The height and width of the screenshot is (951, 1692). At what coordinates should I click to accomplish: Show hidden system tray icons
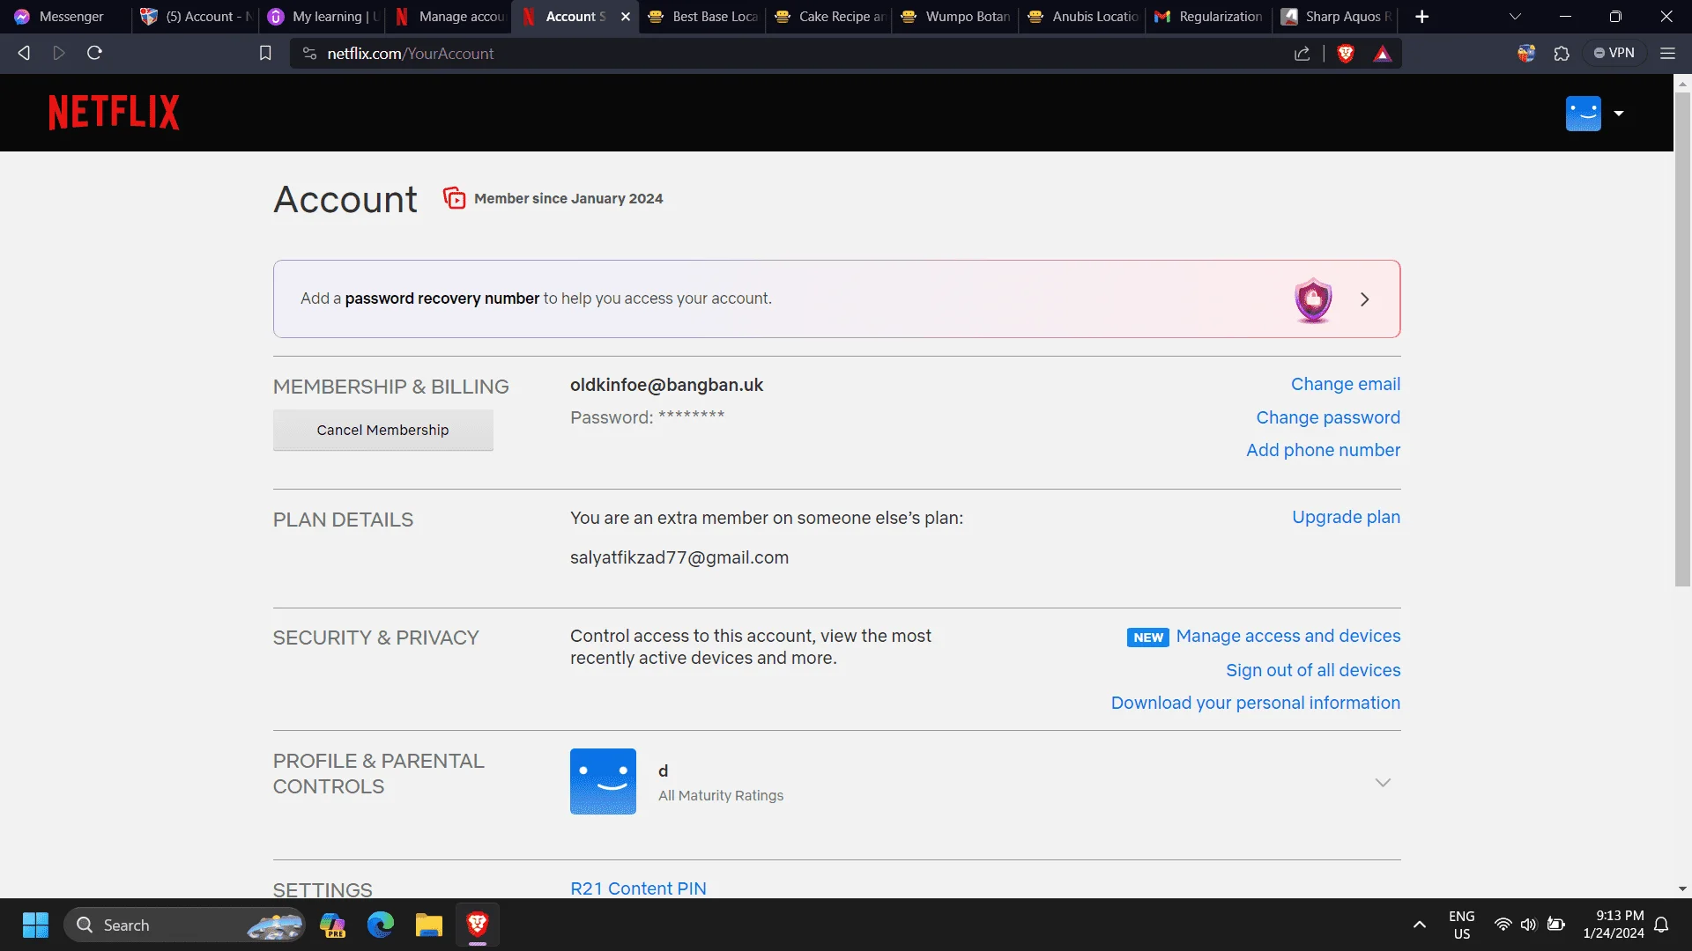point(1420,925)
